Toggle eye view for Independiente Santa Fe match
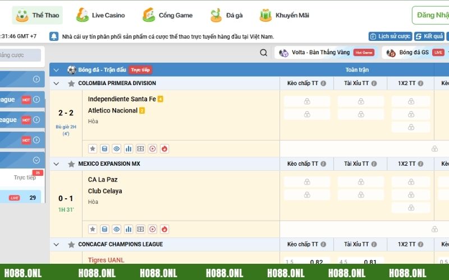The image size is (449, 280). point(117,148)
